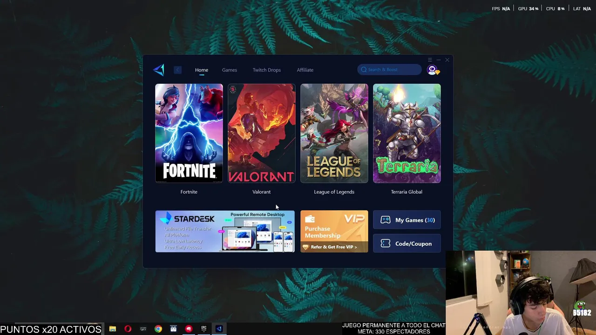Click the CPU 8% overlay readout
596x335 pixels.
555,9
